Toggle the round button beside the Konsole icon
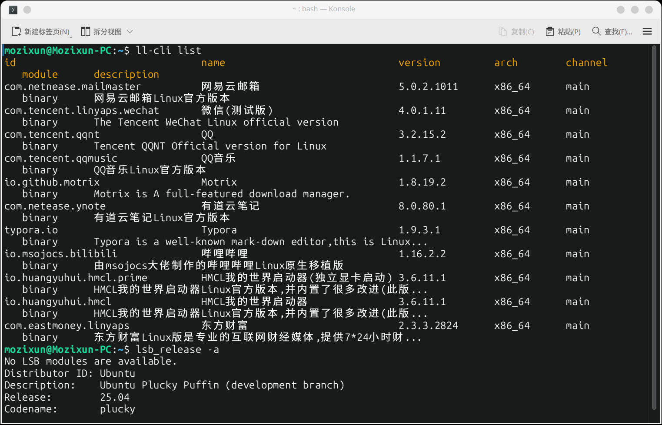The image size is (662, 425). [x=27, y=10]
